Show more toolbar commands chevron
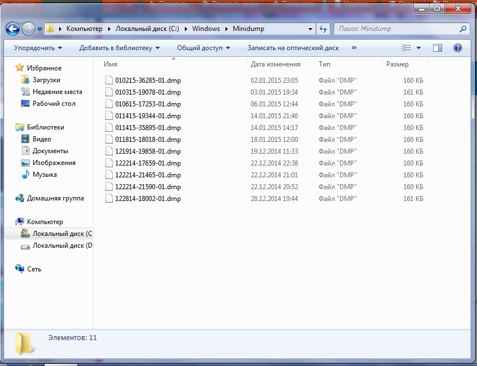477x366 pixels. pyautogui.click(x=354, y=48)
